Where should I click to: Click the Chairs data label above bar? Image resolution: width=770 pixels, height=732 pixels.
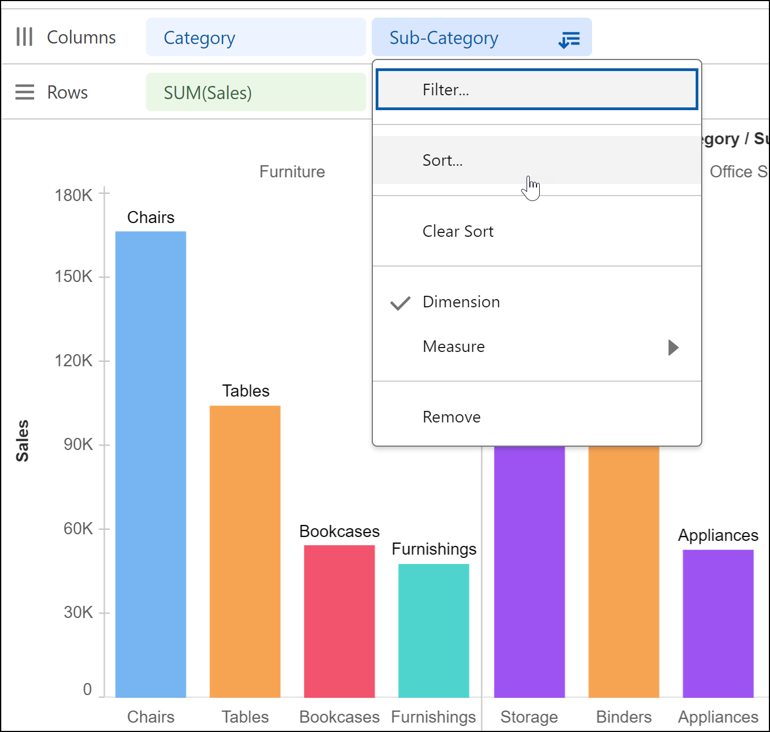pyautogui.click(x=151, y=218)
